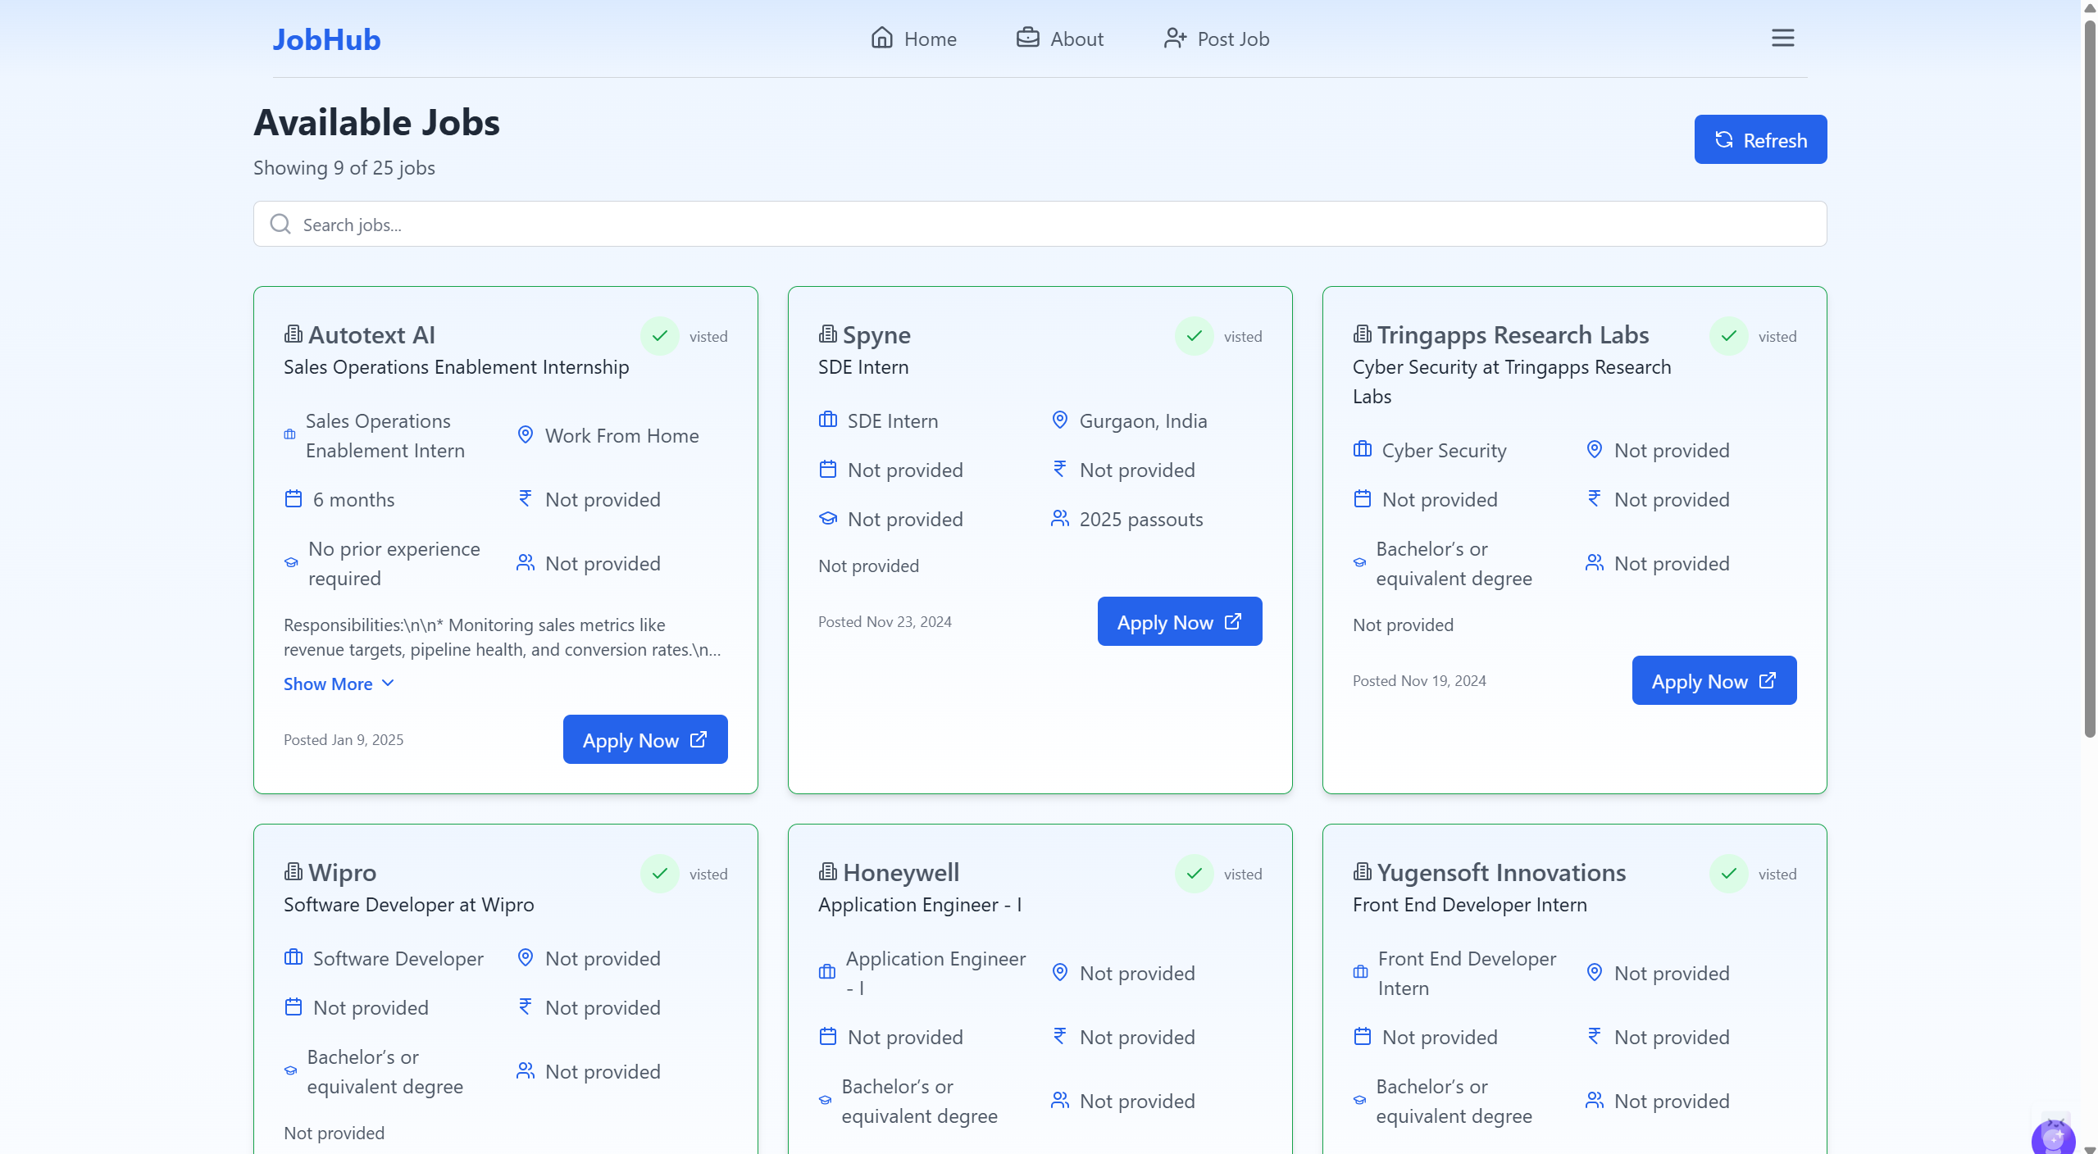
Task: Click the visited checkmark on Autotext AI
Action: coord(659,336)
